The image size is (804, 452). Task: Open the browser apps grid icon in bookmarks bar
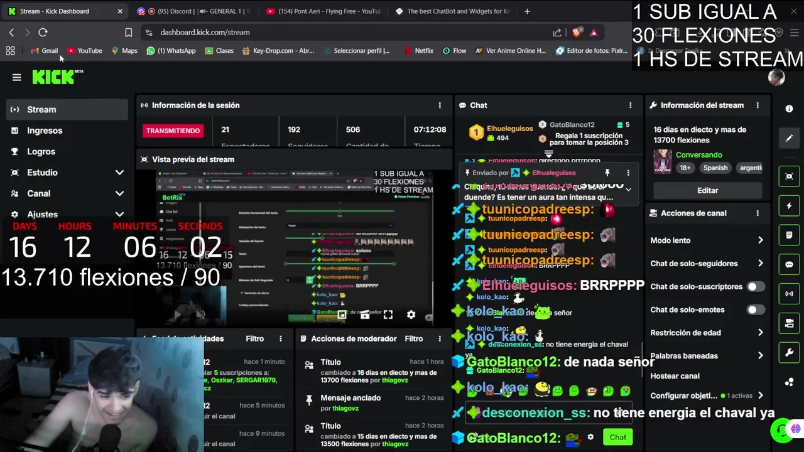point(10,51)
